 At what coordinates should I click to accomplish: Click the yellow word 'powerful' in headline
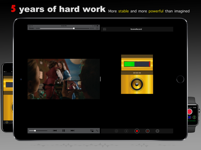[156, 11]
